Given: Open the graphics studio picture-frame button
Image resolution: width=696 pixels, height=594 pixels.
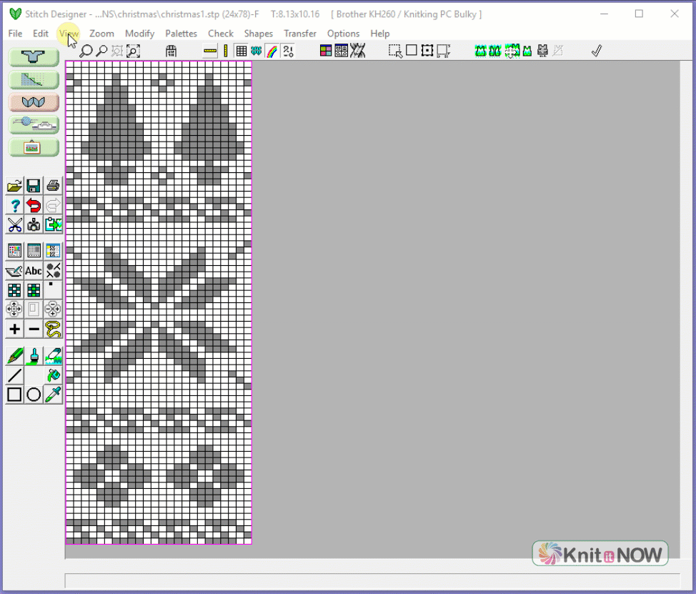Looking at the screenshot, I should coord(34,147).
